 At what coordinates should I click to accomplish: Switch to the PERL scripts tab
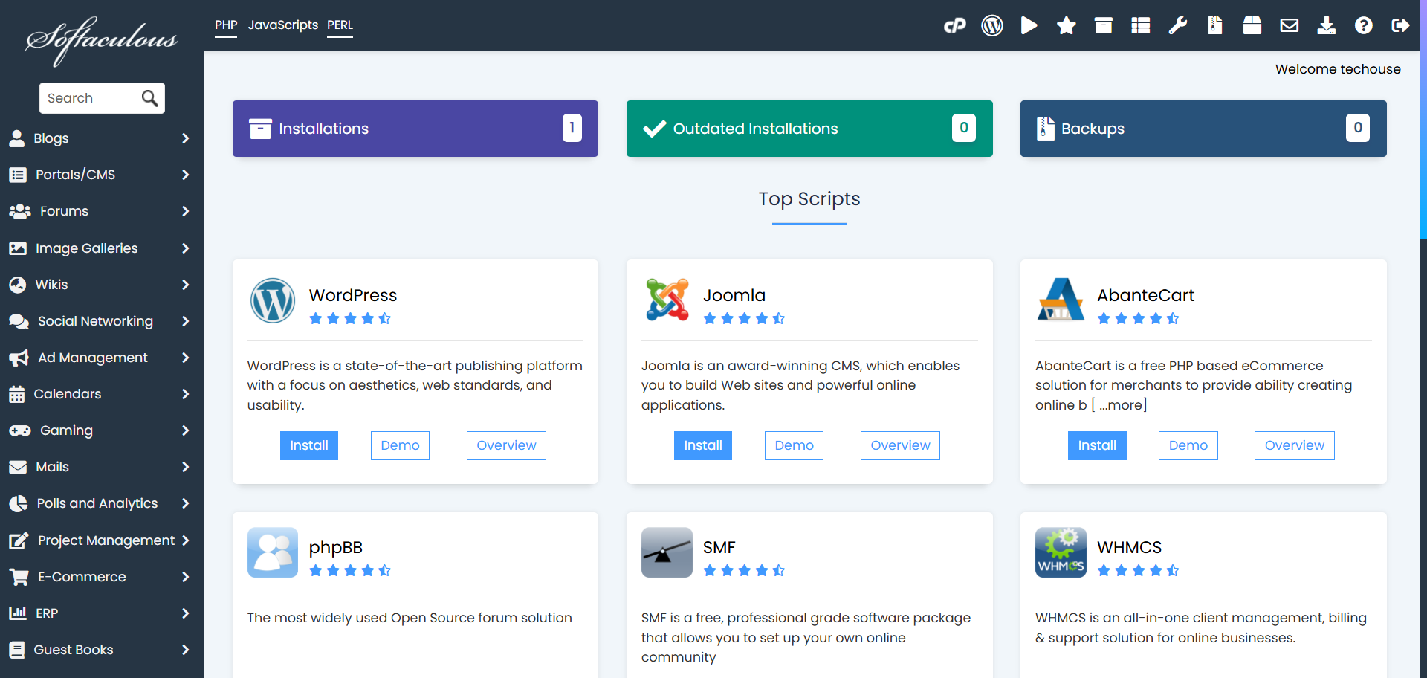click(340, 25)
